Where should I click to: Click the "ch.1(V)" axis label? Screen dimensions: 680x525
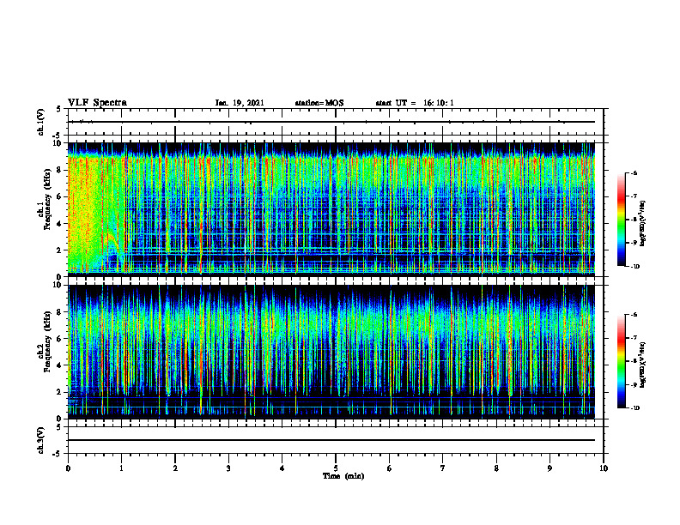pyautogui.click(x=40, y=122)
